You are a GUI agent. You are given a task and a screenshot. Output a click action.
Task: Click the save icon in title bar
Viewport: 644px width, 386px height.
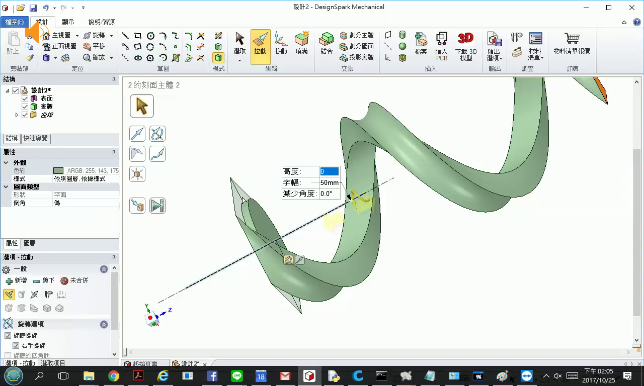[33, 8]
